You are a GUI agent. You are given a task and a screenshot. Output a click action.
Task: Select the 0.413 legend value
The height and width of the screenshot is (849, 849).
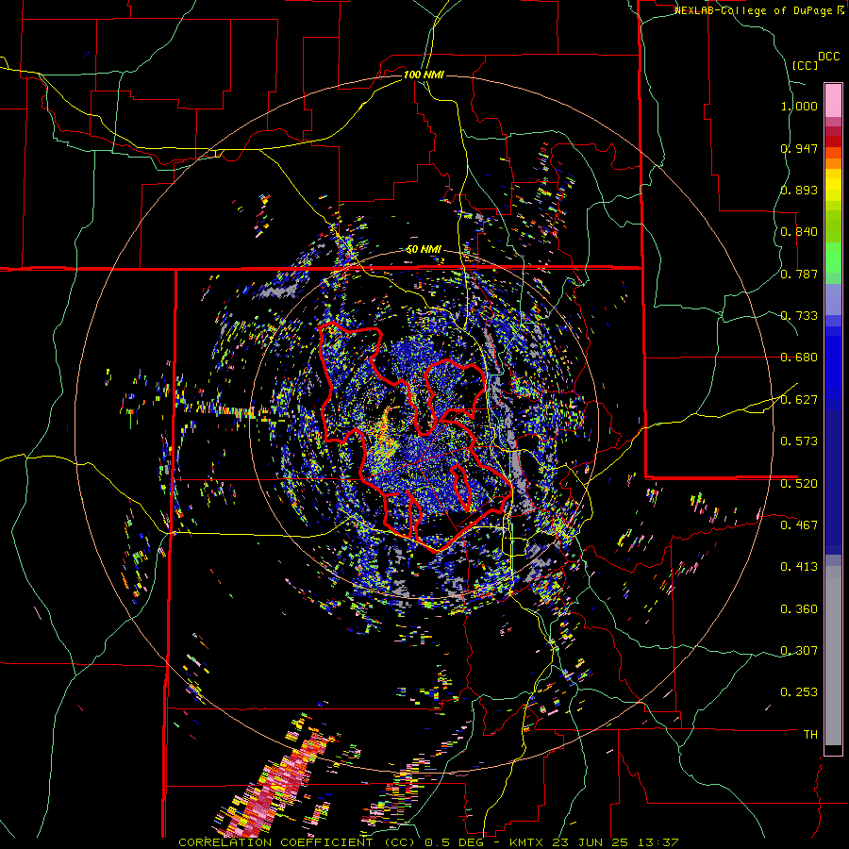click(799, 567)
